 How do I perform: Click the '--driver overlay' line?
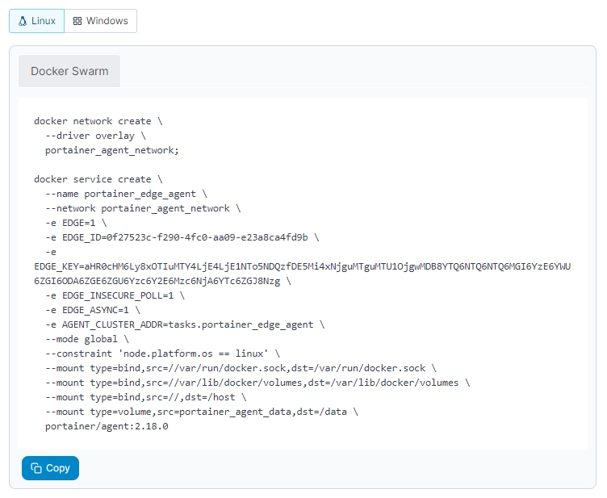pos(95,136)
